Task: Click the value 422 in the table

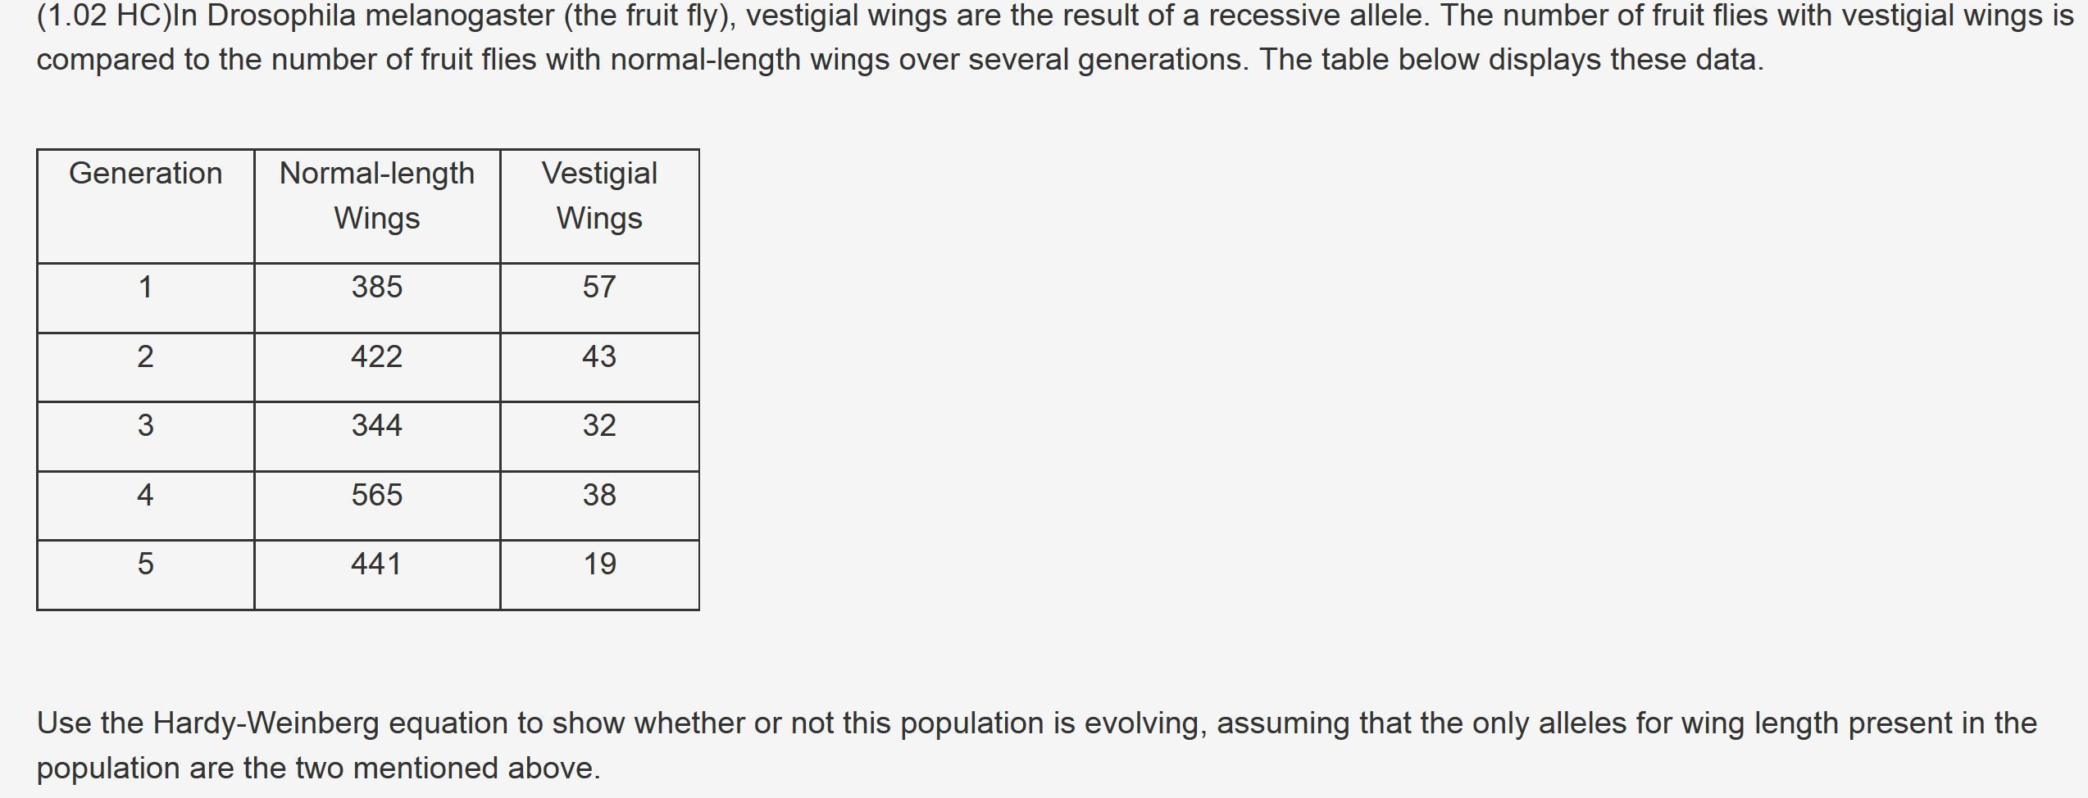Action: pos(377,357)
